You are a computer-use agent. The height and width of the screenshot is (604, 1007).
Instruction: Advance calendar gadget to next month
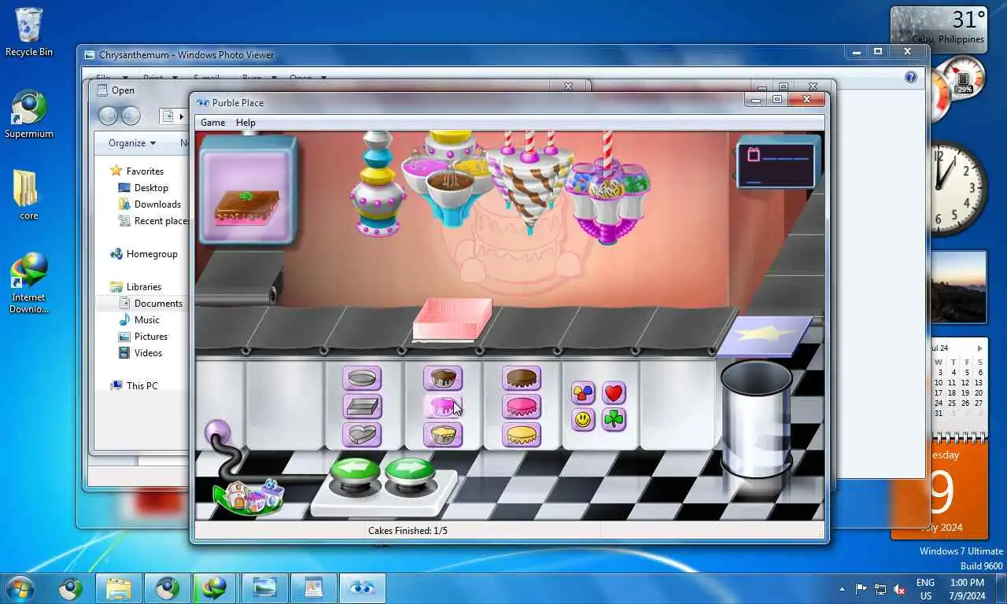[979, 348]
